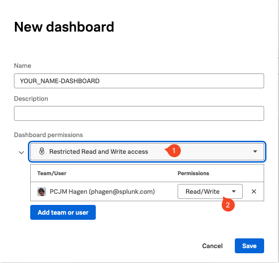Viewport: 279px width, 263px height.
Task: Click the Dashboard permissions label
Action: tap(48, 135)
